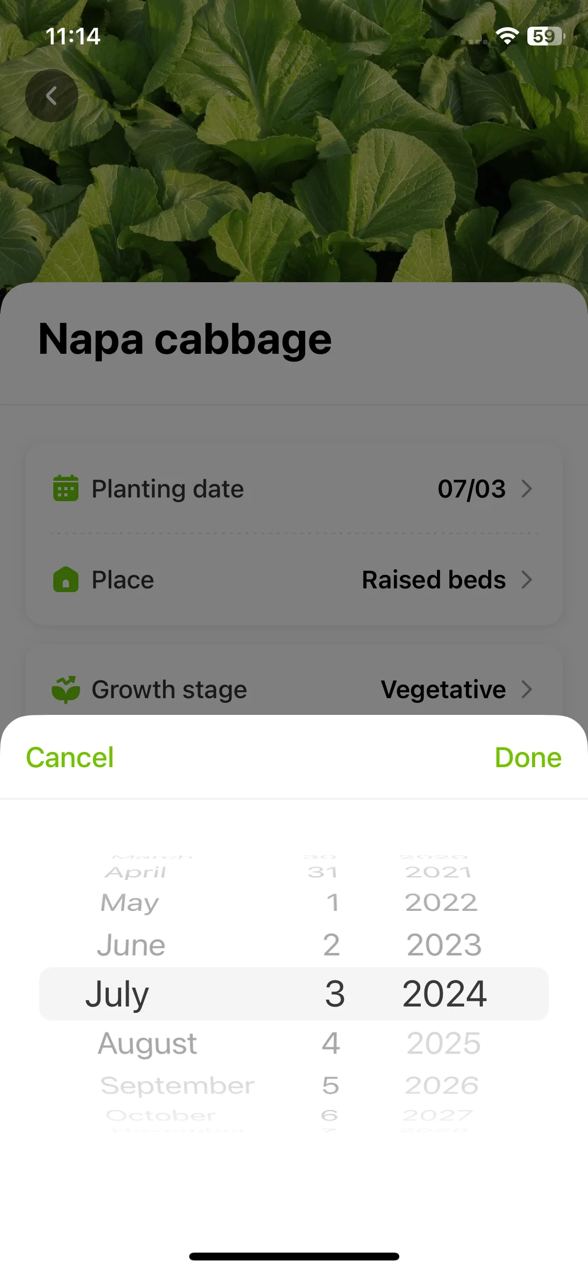Tap the battery indicator icon
This screenshot has width=588, height=1273.
point(546,36)
